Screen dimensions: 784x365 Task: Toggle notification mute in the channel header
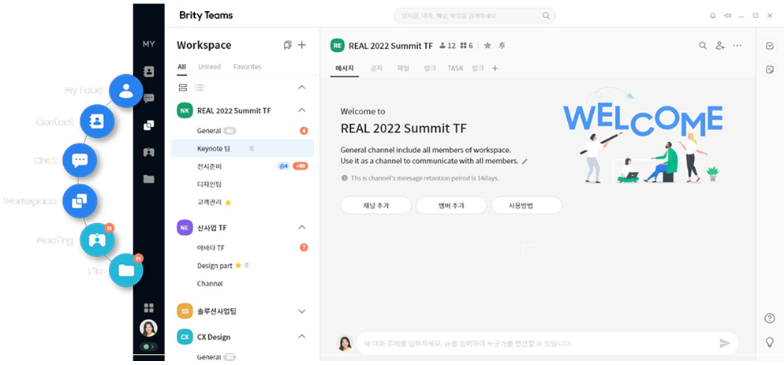[x=502, y=46]
